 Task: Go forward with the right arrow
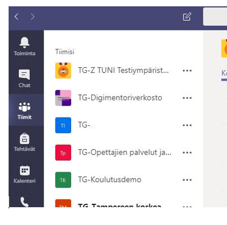(x=33, y=17)
